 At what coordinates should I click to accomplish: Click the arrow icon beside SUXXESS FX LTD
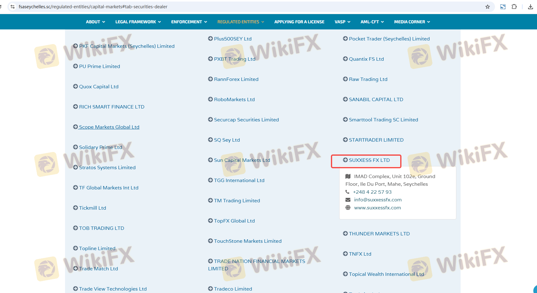point(345,160)
